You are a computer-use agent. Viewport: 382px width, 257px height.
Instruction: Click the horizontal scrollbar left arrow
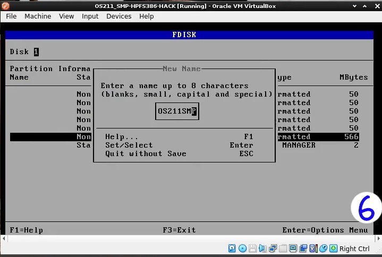(x=4, y=238)
